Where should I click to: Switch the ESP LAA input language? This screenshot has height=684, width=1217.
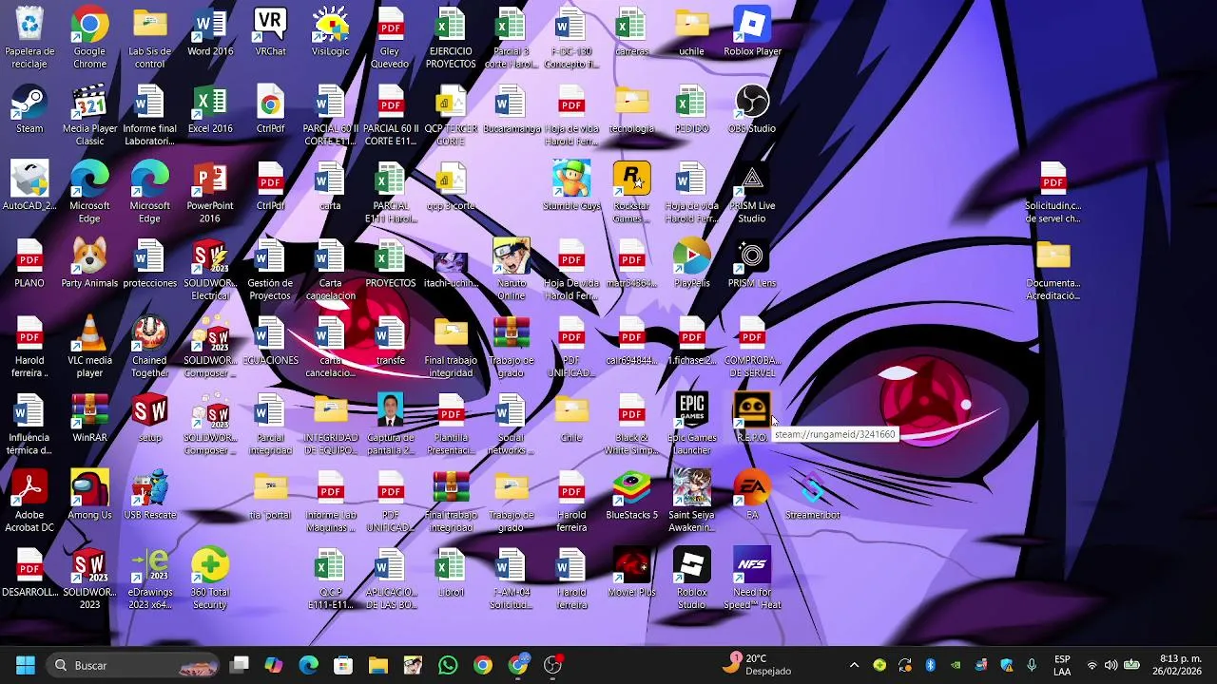tap(1062, 665)
